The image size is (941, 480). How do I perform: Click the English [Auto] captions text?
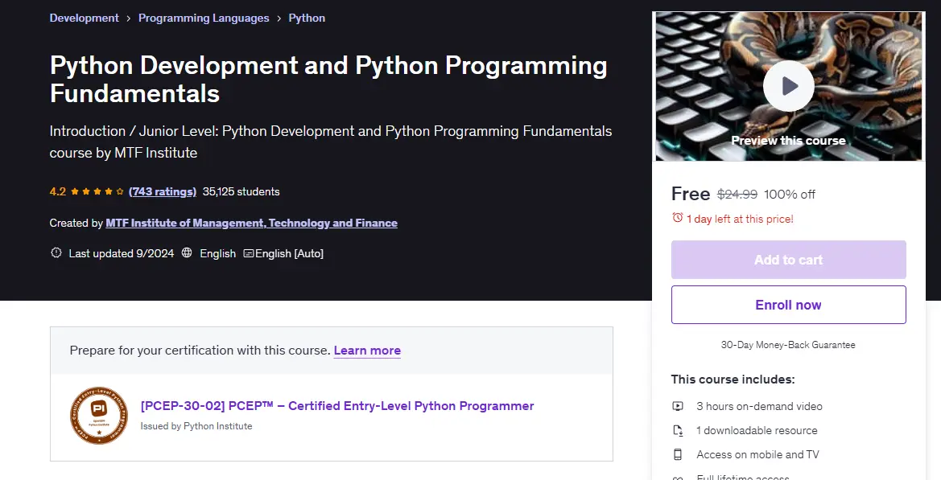pyautogui.click(x=289, y=253)
